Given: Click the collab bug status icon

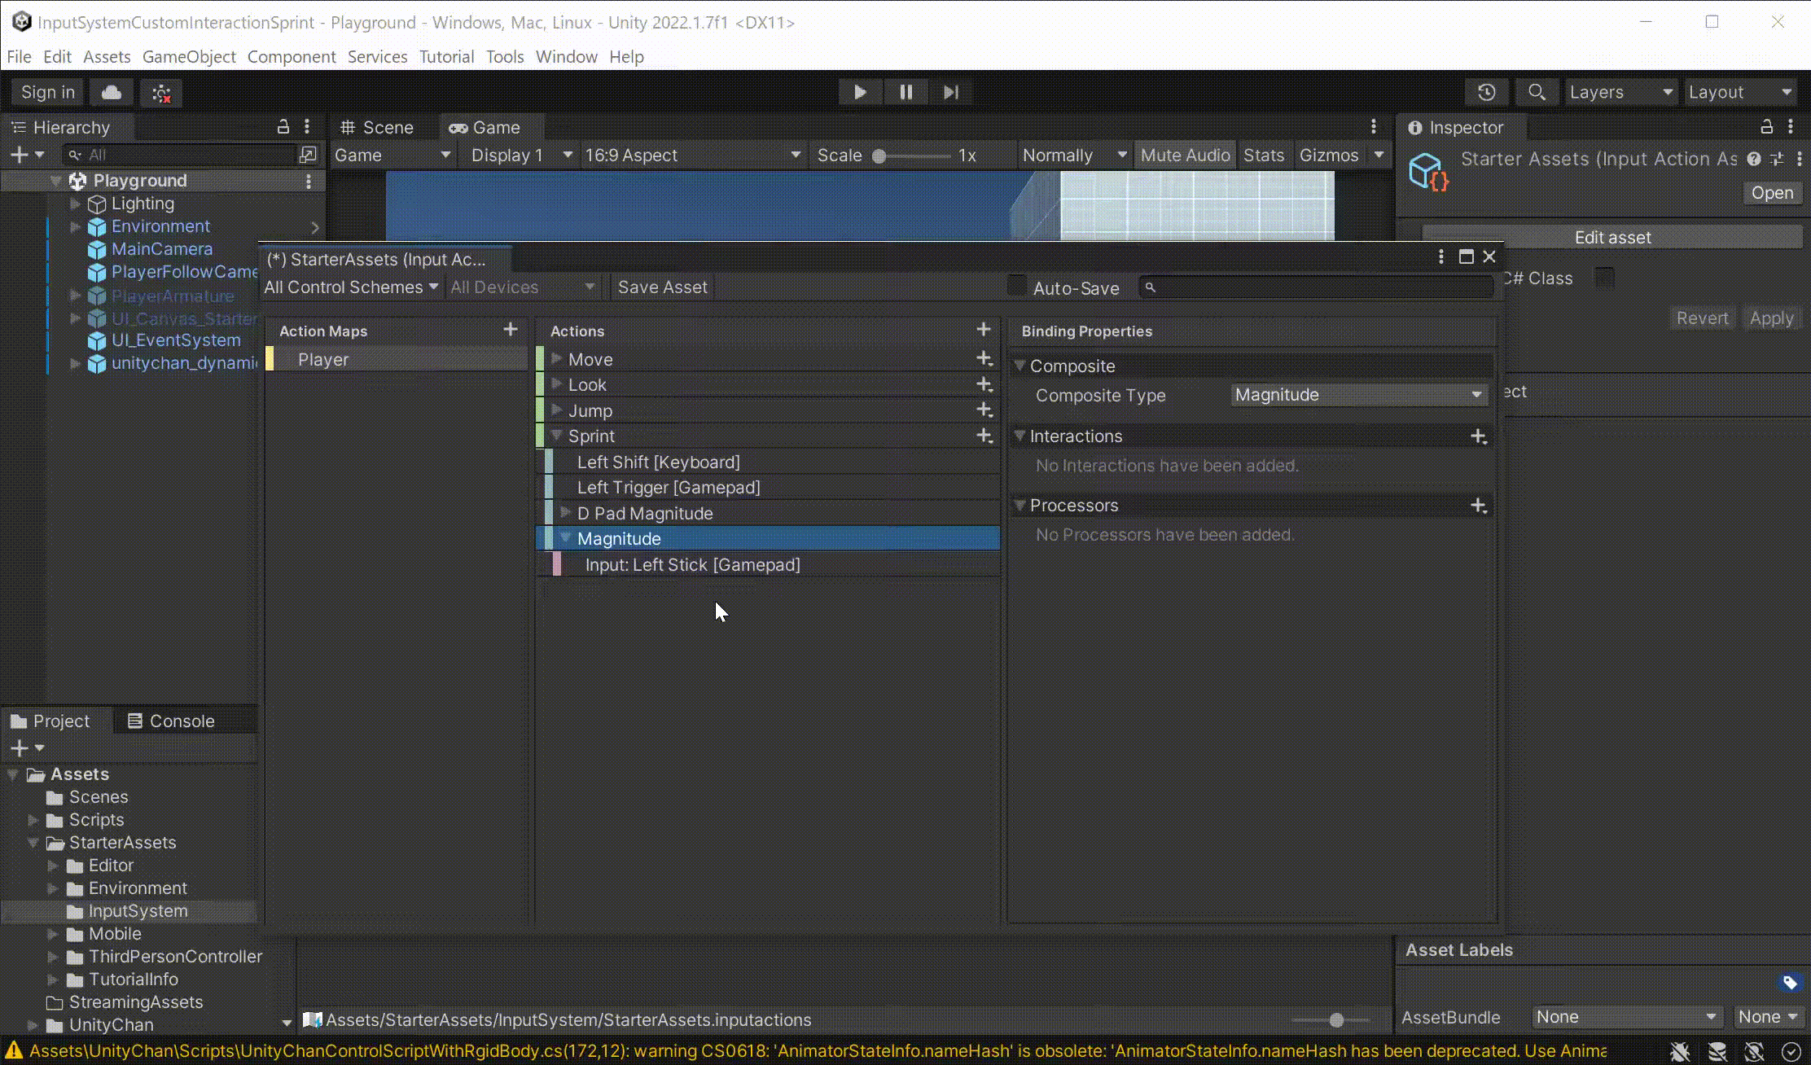Looking at the screenshot, I should coord(161,93).
